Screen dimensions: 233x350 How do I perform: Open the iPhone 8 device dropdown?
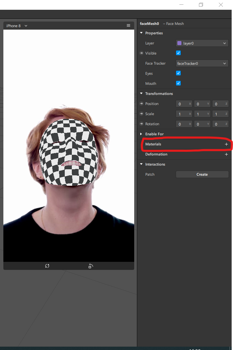[17, 26]
